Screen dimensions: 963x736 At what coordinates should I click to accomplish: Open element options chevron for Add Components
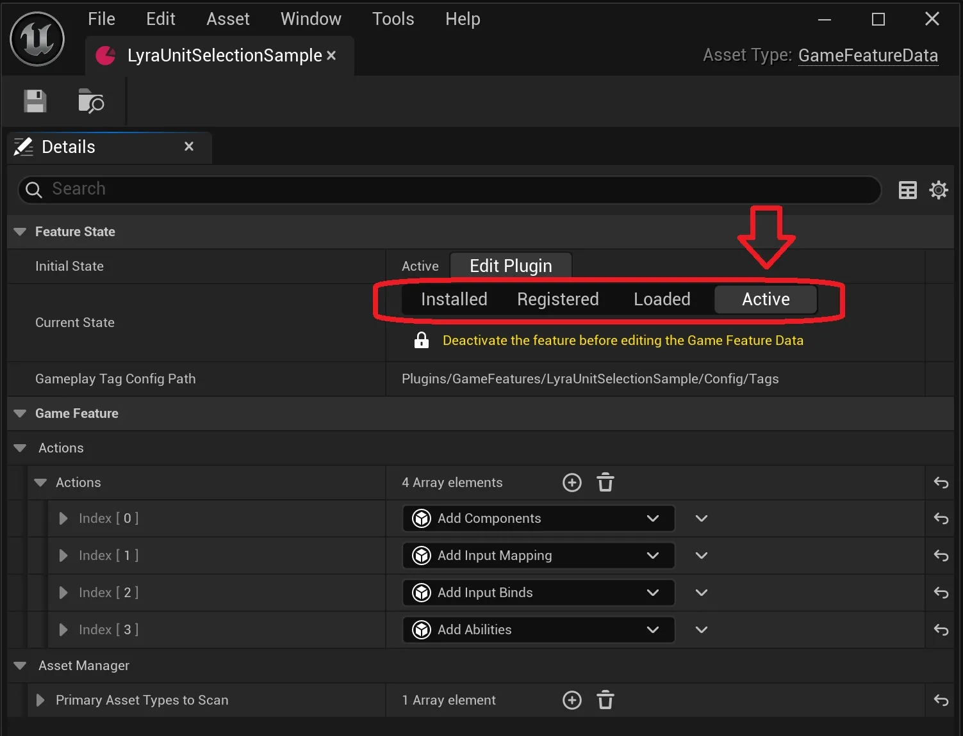click(702, 518)
